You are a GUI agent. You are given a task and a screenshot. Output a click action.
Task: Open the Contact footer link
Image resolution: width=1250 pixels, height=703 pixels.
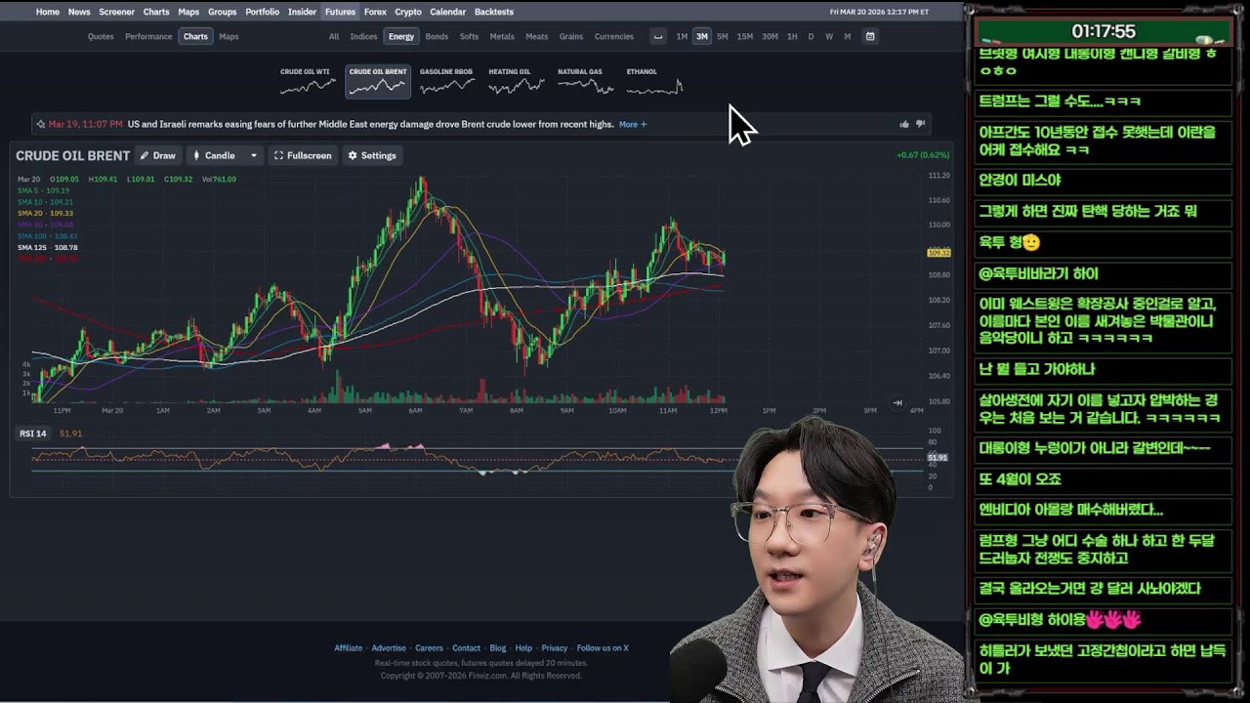coord(466,648)
